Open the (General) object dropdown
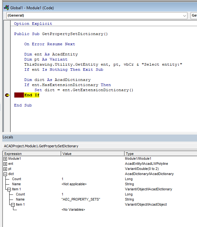This screenshot has width=197, height=227. [97, 16]
